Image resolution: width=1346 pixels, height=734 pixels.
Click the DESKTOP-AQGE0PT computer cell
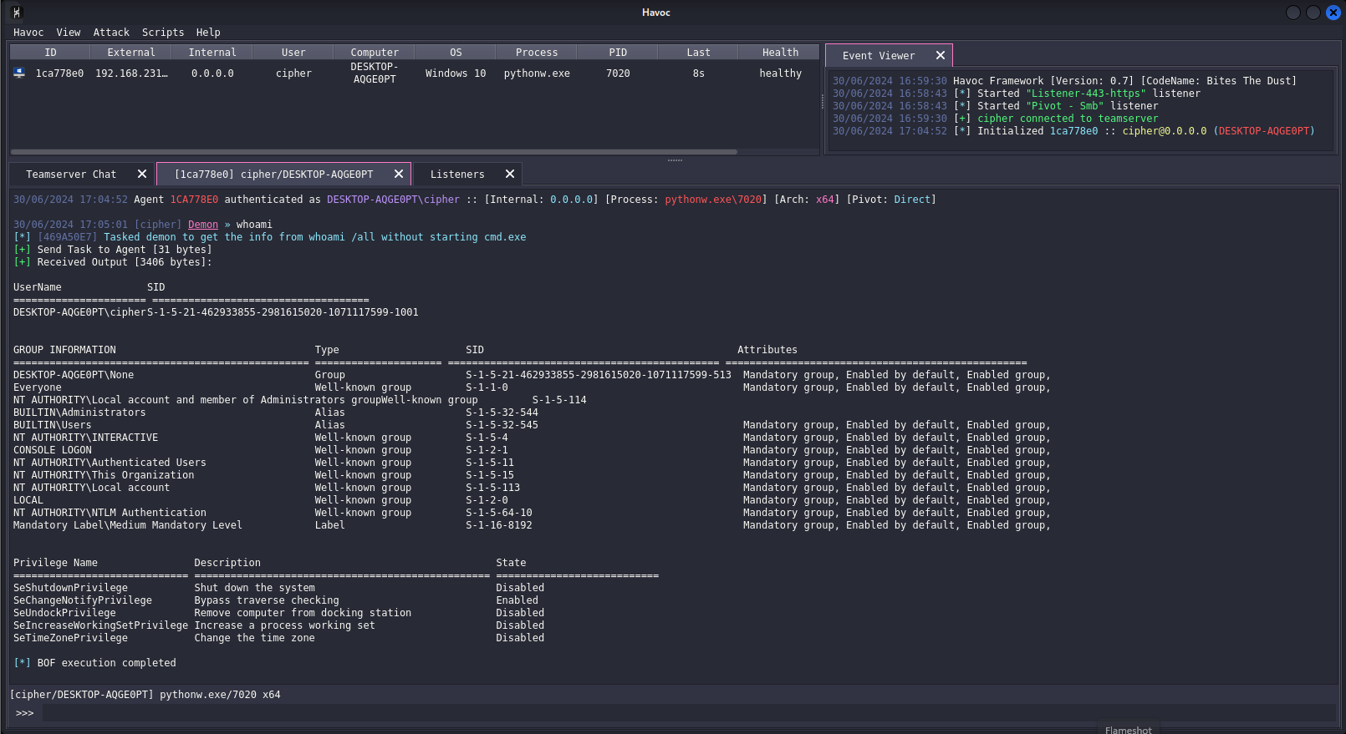375,73
